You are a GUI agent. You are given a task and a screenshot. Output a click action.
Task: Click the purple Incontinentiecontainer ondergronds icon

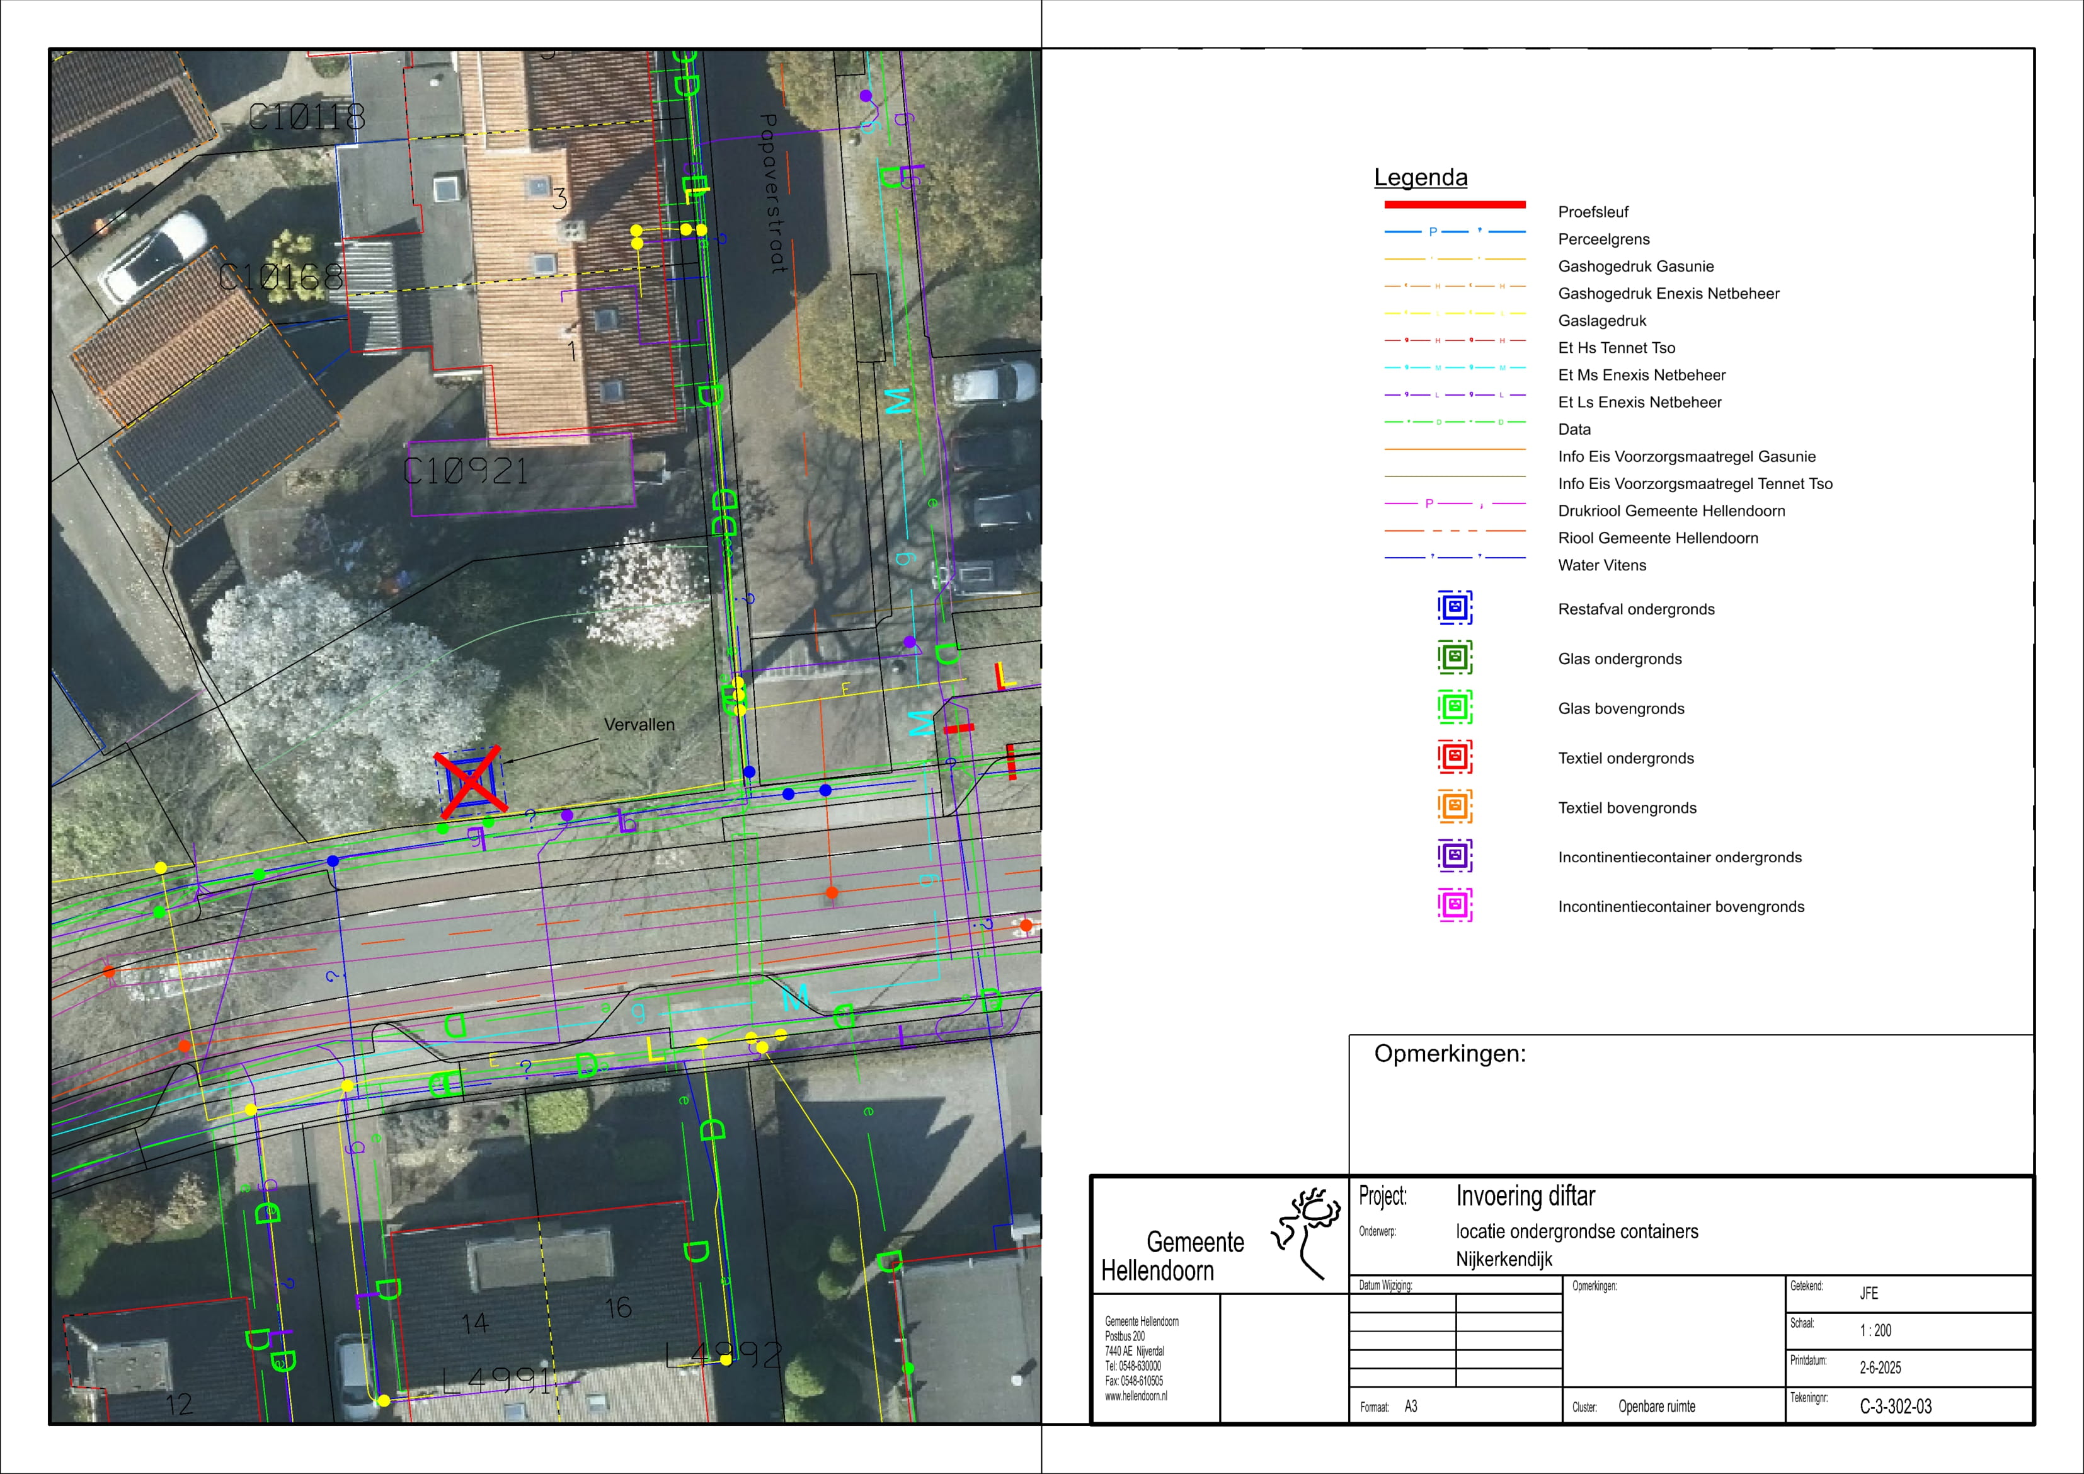(x=1454, y=856)
